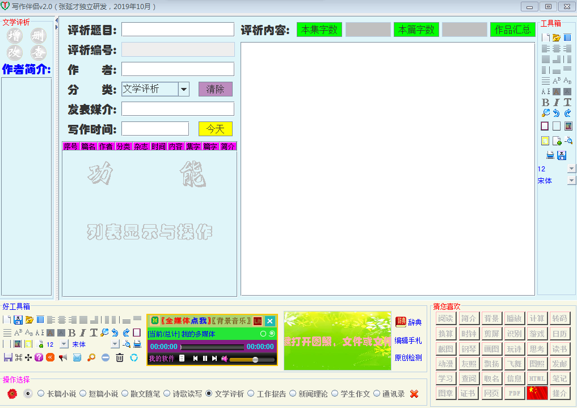Select the 长篇小说 radio option
The image size is (577, 408).
point(41,393)
